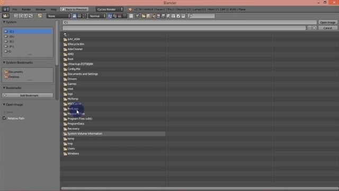Click the directory path field
This screenshot has height=191, width=339.
(190, 22)
